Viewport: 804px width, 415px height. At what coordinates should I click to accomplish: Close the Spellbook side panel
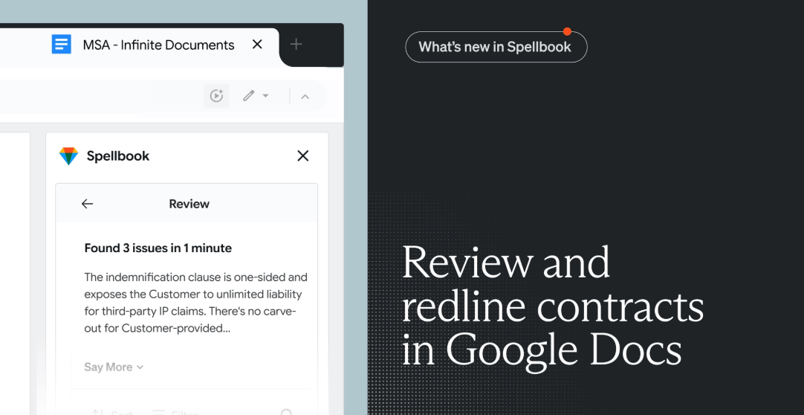point(303,156)
